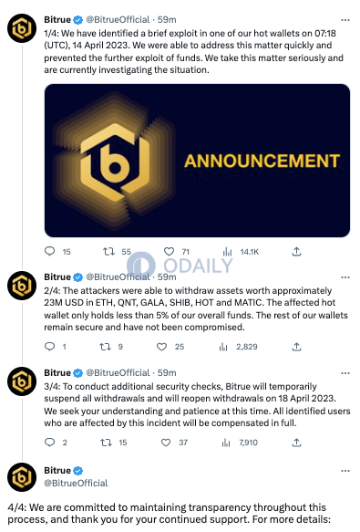Open more options on the 2/4 tweet

(345, 277)
